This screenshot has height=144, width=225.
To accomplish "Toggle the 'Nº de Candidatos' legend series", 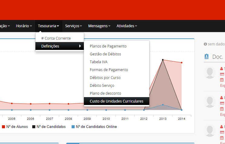I will [48, 127].
